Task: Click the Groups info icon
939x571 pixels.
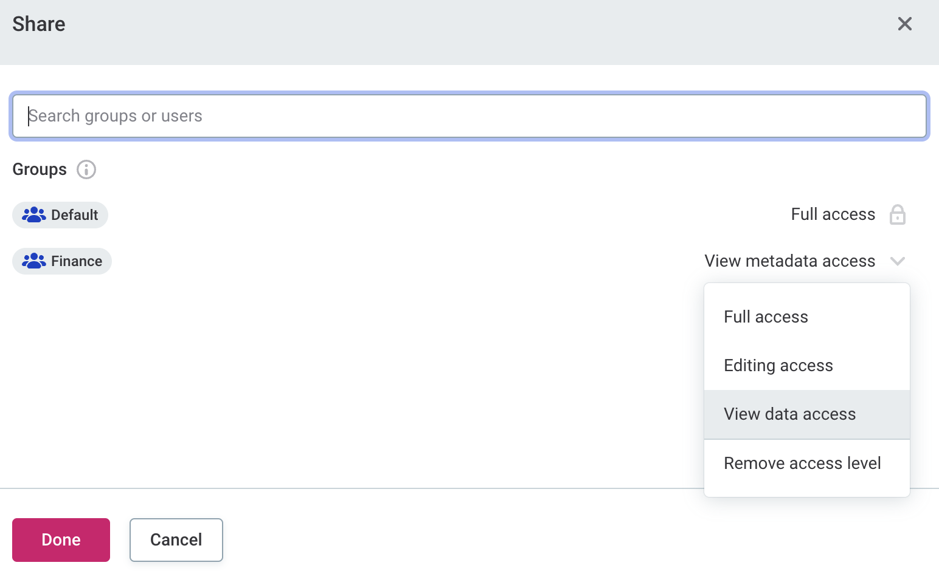Action: [86, 169]
